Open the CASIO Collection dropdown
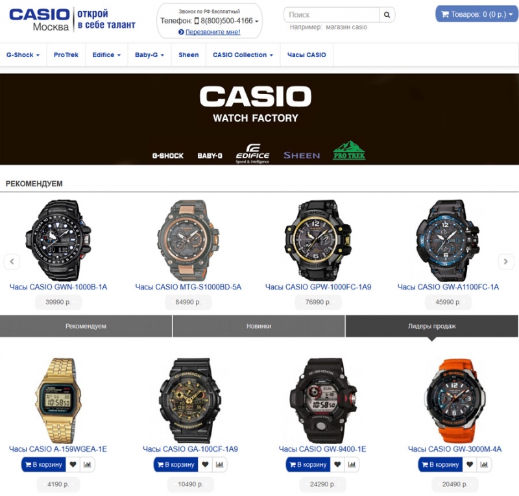 (243, 55)
